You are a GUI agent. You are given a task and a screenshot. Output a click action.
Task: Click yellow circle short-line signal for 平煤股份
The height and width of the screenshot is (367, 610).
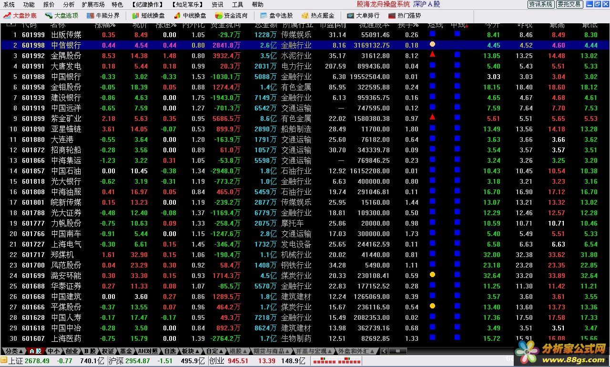pos(432,306)
